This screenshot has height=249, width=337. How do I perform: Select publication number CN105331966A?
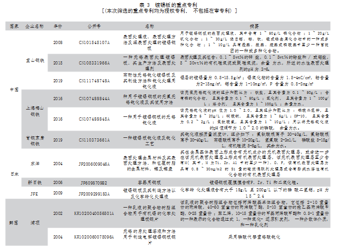point(95,62)
